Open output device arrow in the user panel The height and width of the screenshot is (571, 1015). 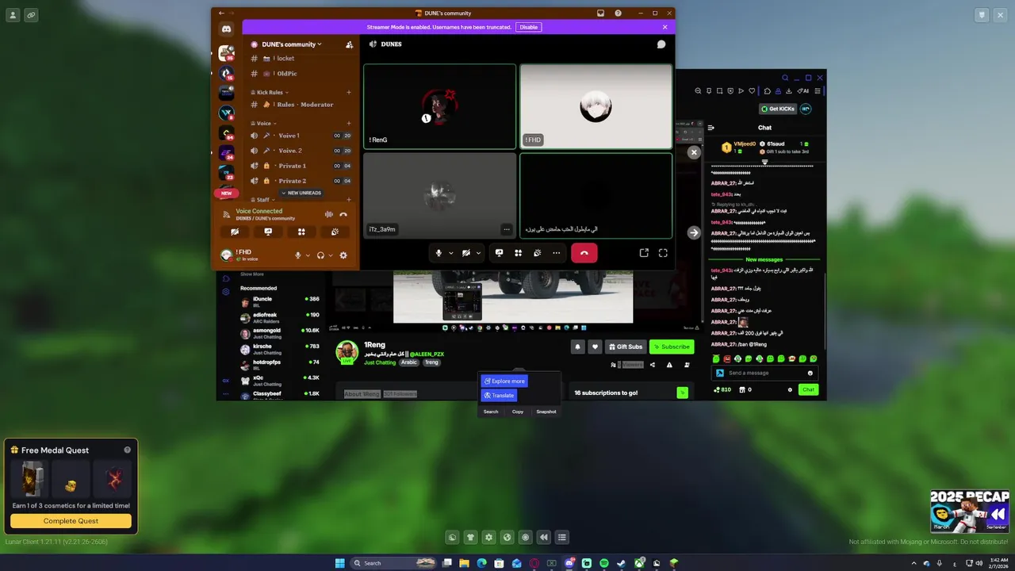pyautogui.click(x=330, y=255)
